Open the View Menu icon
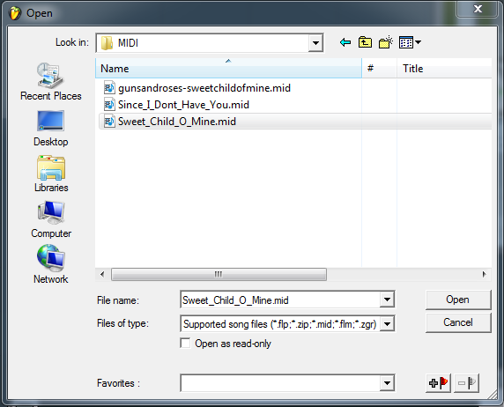The height and width of the screenshot is (407, 504). coord(410,42)
